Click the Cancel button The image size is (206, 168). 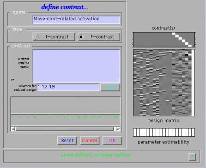90,141
